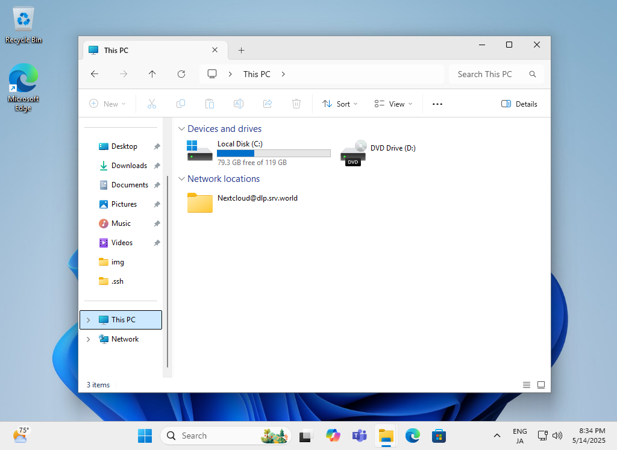Open a new tab with plus

point(241,51)
